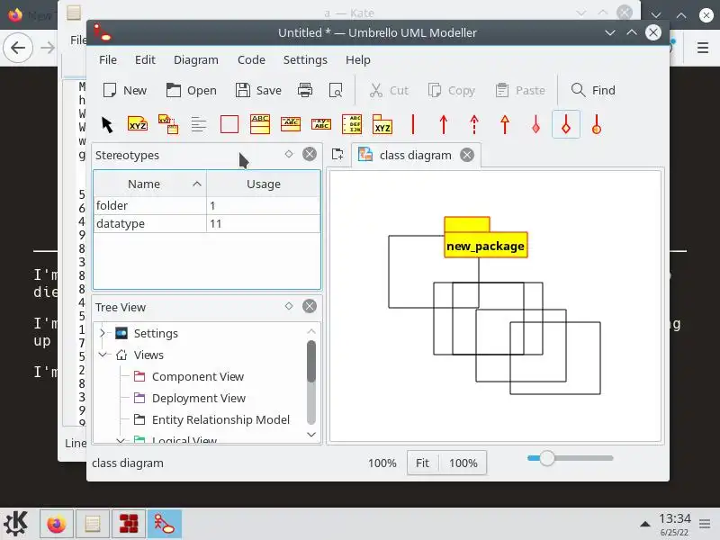The image size is (720, 540).
Task: Expand the Settings tree node
Action: click(x=103, y=333)
